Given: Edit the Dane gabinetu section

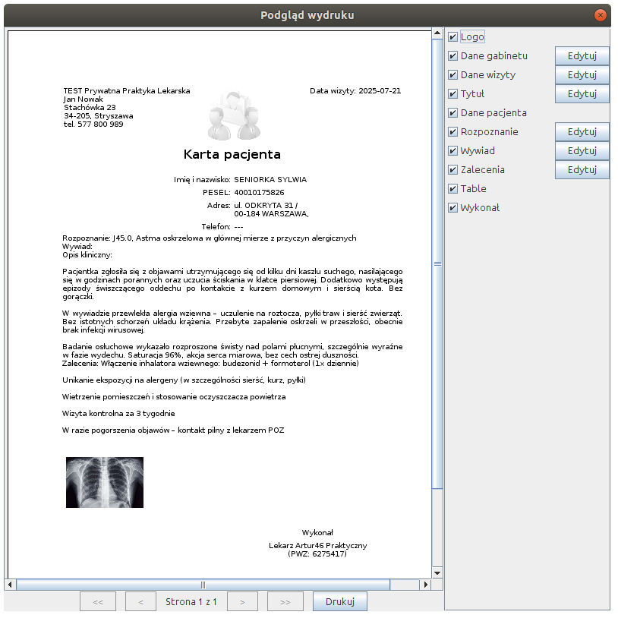Looking at the screenshot, I should click(x=582, y=56).
